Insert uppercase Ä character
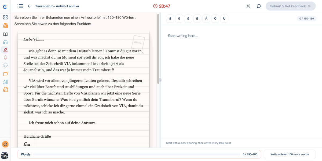The image size is (322, 161). pyautogui.click(x=206, y=19)
